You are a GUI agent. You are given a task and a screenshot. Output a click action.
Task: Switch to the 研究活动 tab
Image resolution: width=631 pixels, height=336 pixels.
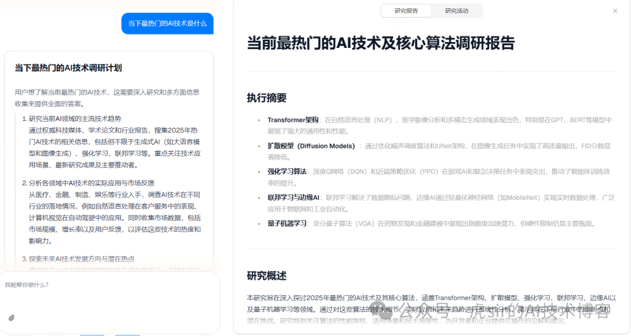(x=457, y=11)
